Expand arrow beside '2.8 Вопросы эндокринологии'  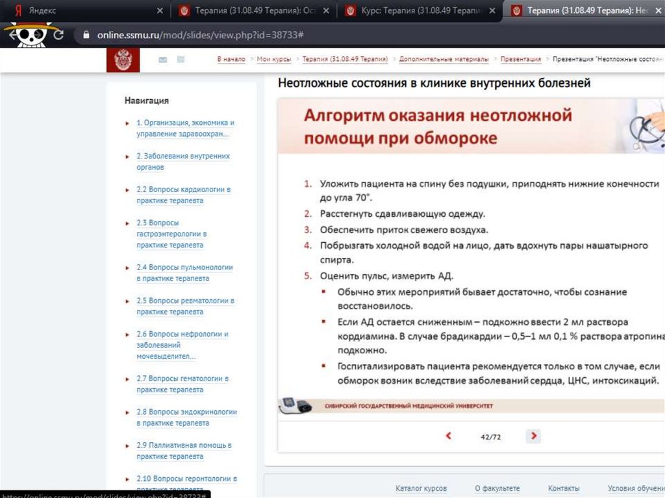(127, 412)
